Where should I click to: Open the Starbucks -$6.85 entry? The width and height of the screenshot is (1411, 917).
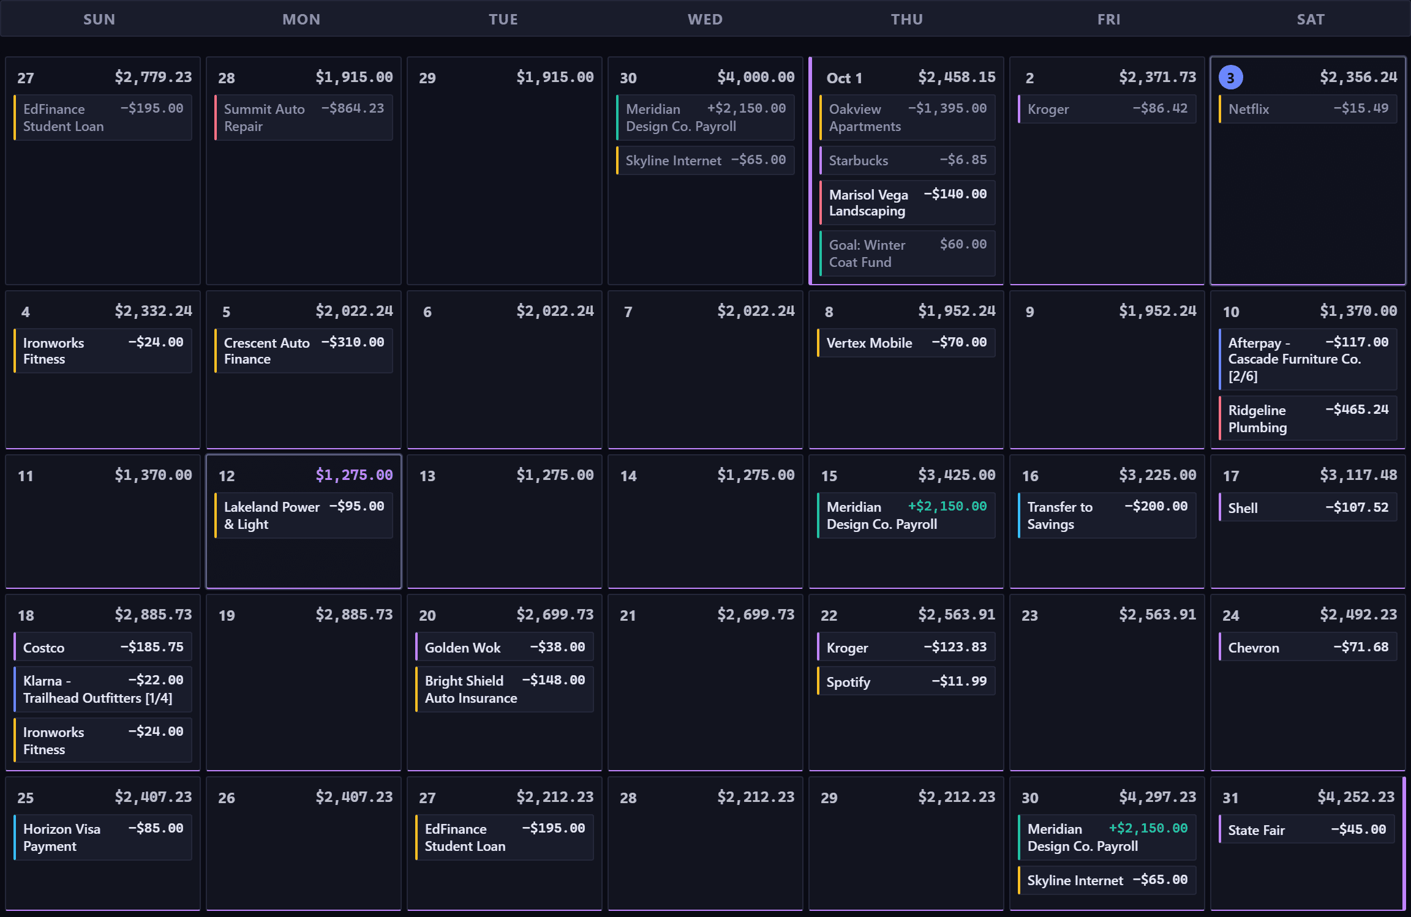point(907,160)
